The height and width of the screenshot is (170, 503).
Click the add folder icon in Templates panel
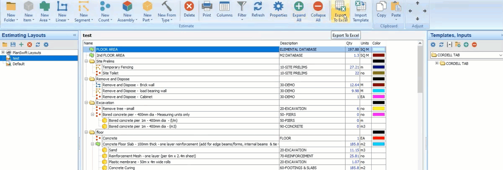458,45
